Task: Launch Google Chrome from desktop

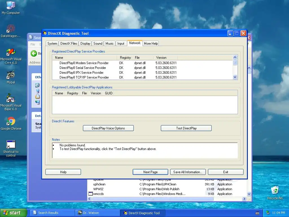Action: 11,123
